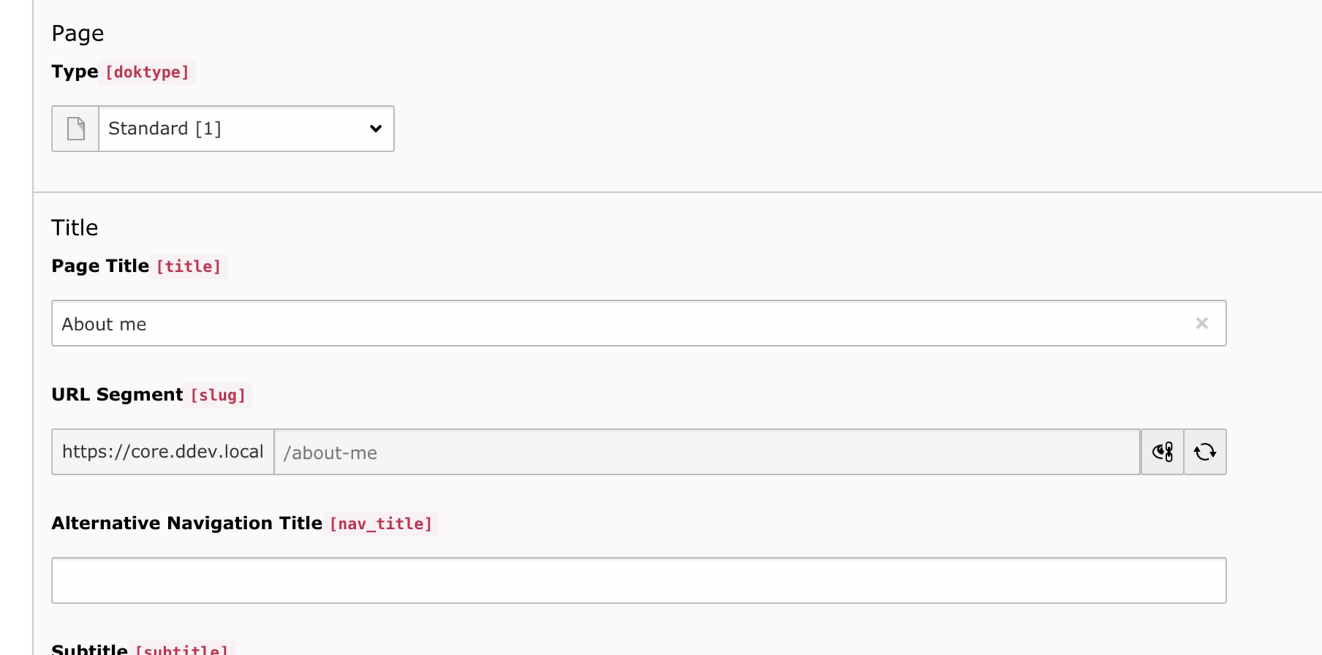Image resolution: width=1322 pixels, height=655 pixels.
Task: Clear the Page Title field with X
Action: [1202, 323]
